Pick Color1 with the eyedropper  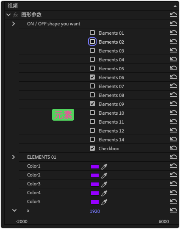(x=104, y=166)
